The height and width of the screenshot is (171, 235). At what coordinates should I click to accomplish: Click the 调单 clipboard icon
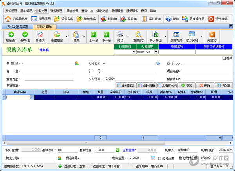click(x=76, y=35)
